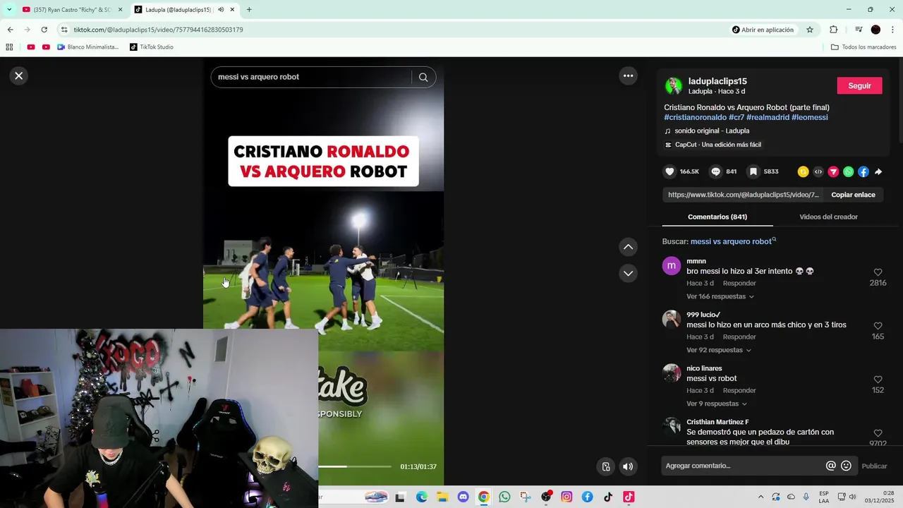Save video with bookmark icon
The width and height of the screenshot is (903, 508).
(753, 171)
